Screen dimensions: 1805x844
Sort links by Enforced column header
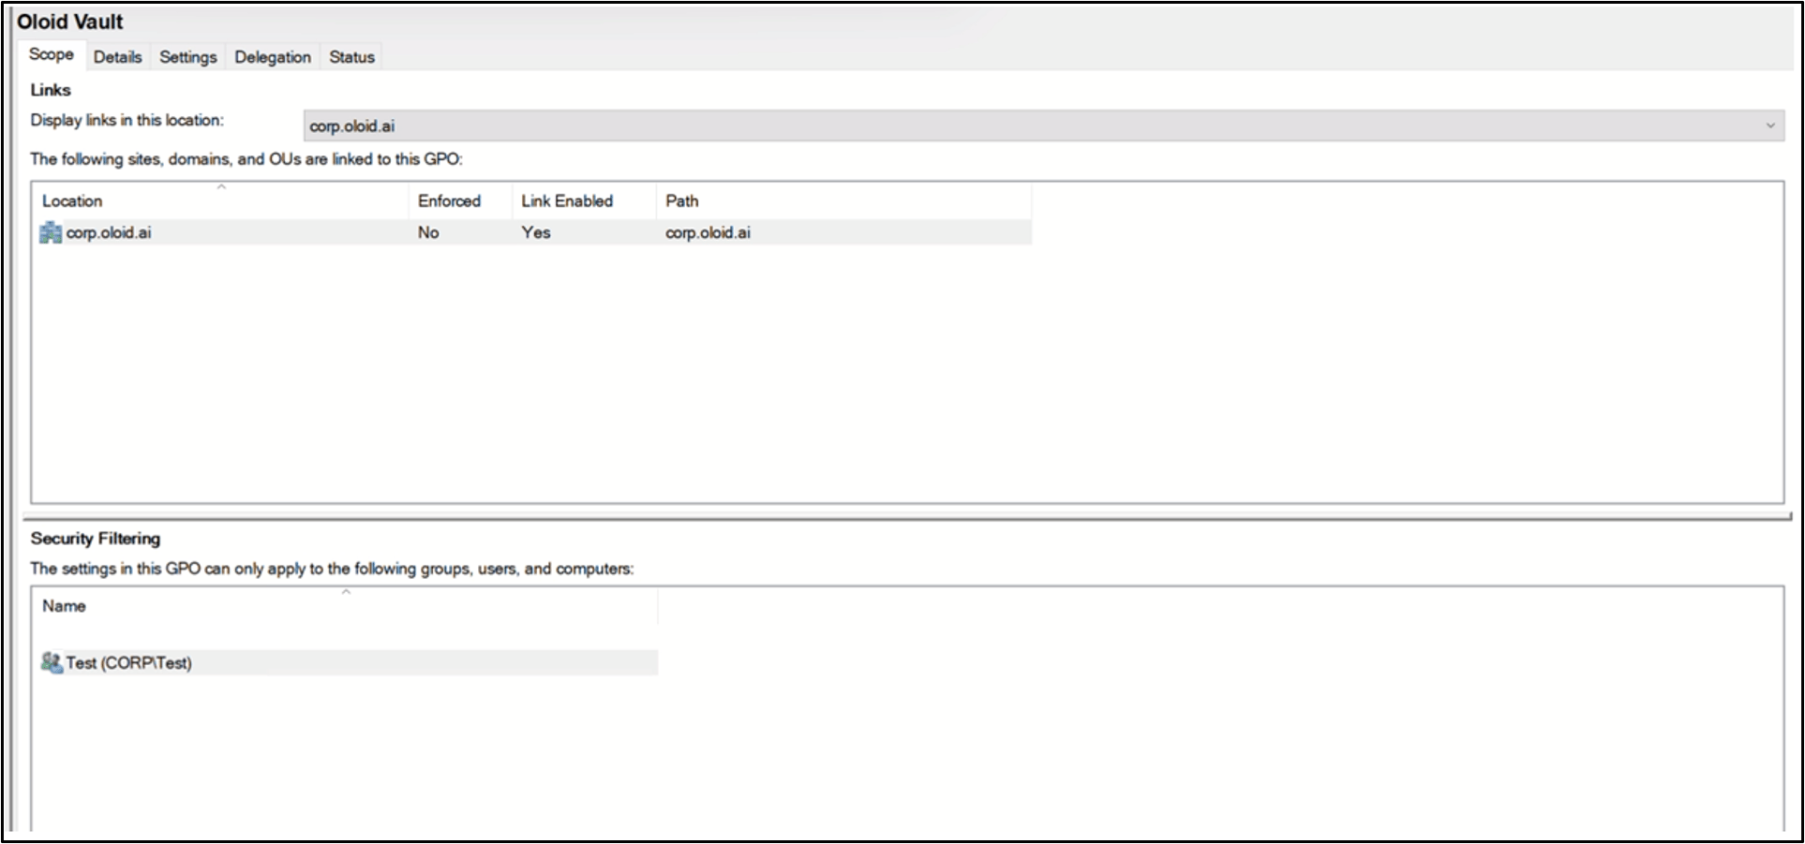pos(460,200)
